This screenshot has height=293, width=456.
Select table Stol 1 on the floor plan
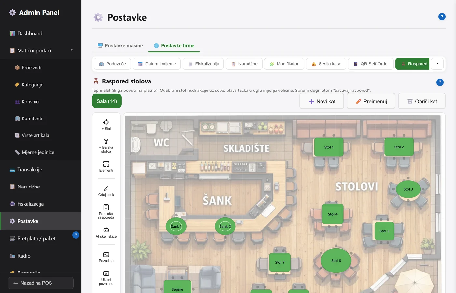tap(329, 147)
